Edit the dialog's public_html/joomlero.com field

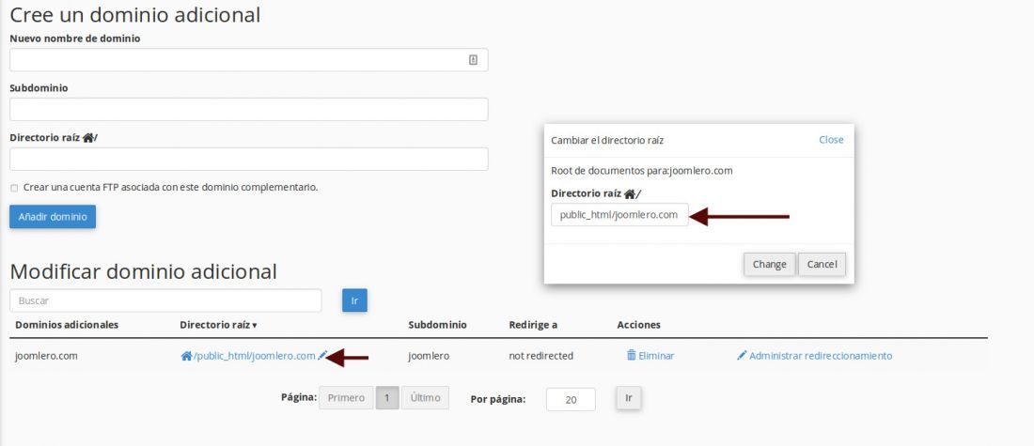pyautogui.click(x=619, y=215)
